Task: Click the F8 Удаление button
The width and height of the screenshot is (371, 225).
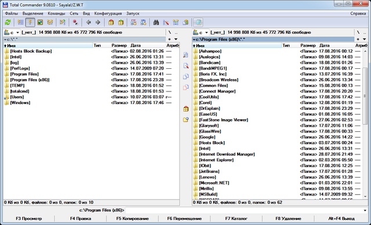Action: pos(288,219)
